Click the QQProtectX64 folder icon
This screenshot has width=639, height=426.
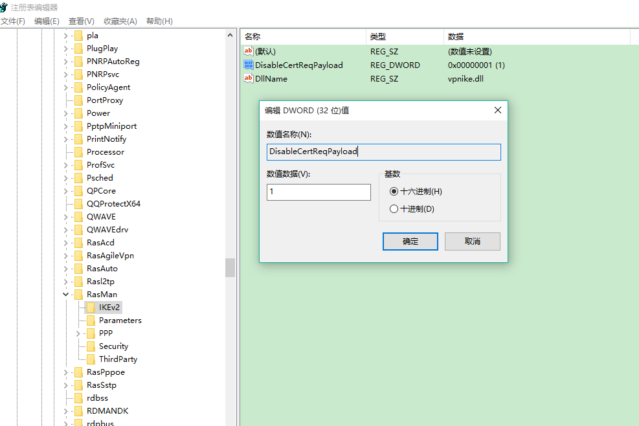pyautogui.click(x=78, y=204)
